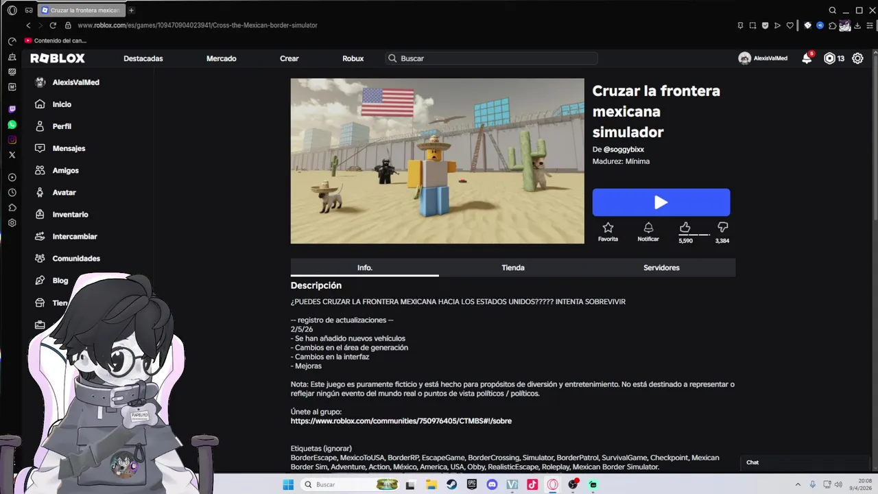878x494 pixels.
Task: Open Twitch in Opera sidebar
Action: point(12,109)
